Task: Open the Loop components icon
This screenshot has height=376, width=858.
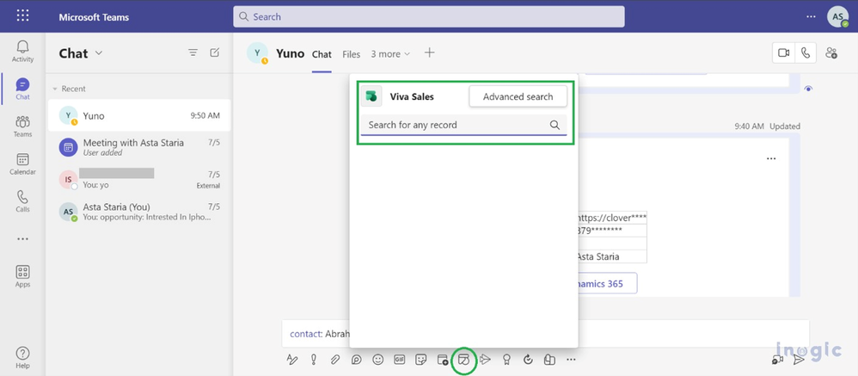Action: (x=356, y=360)
